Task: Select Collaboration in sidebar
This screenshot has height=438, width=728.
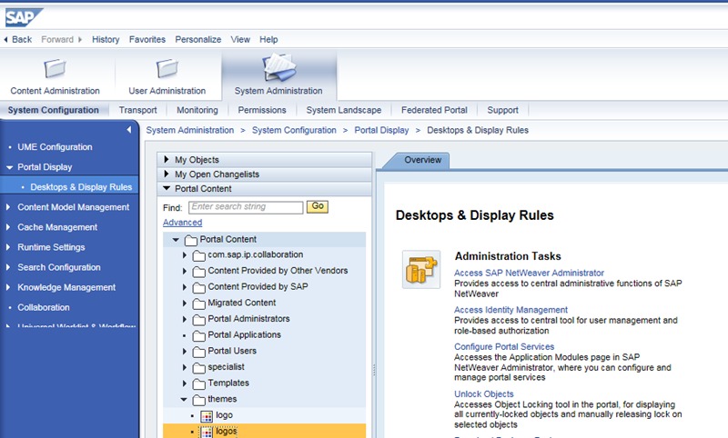Action: 44,307
